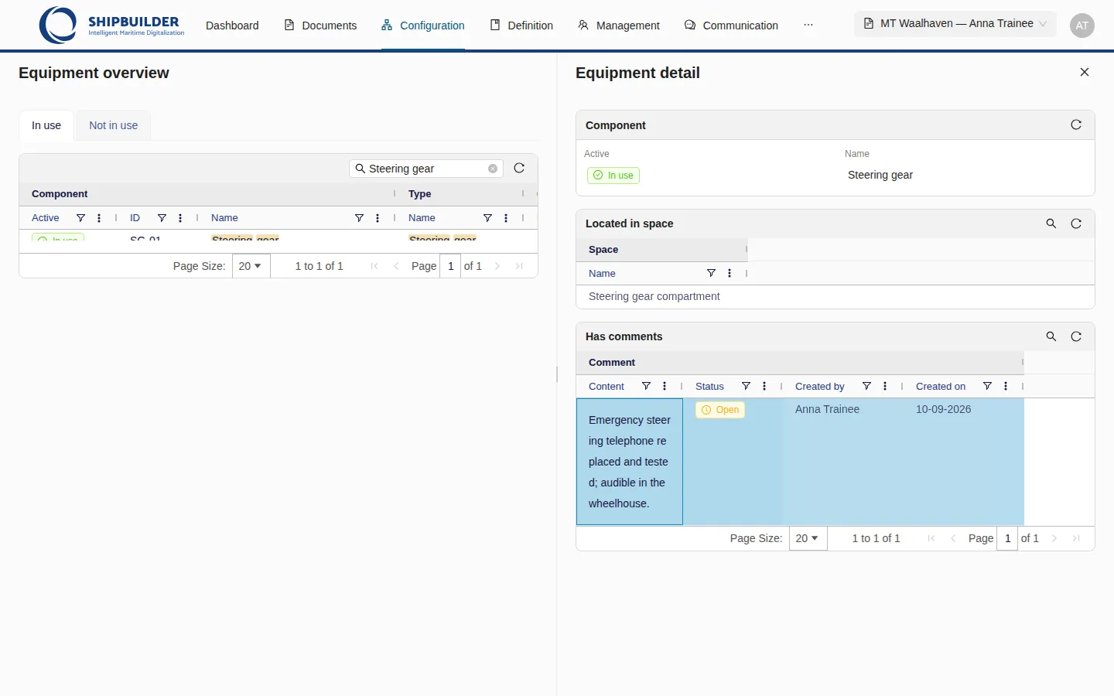Screen dimensions: 1114x696
Task: Filter the Component Name column
Action: coord(359,218)
